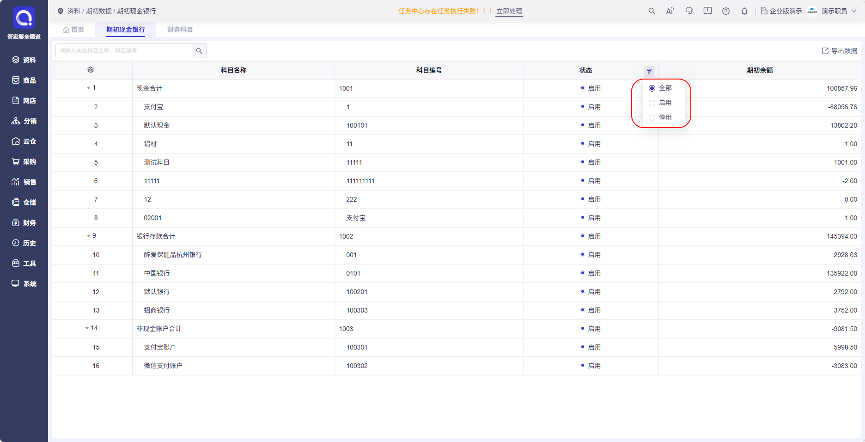Select the 停用 status radio option
865x442 pixels.
[652, 118]
